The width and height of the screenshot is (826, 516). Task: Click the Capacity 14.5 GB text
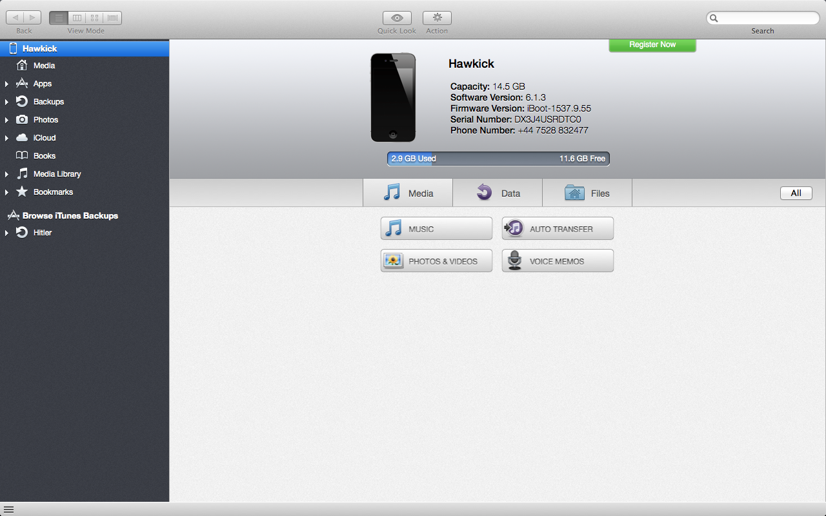pos(488,86)
